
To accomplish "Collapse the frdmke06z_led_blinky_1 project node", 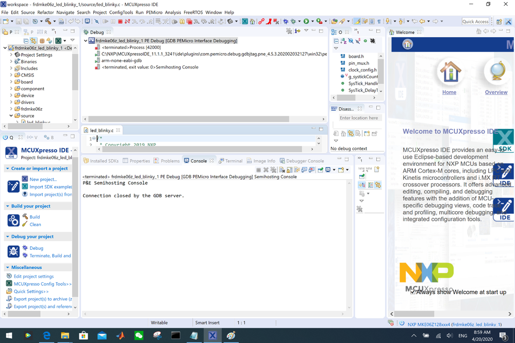I will tap(5, 48).
